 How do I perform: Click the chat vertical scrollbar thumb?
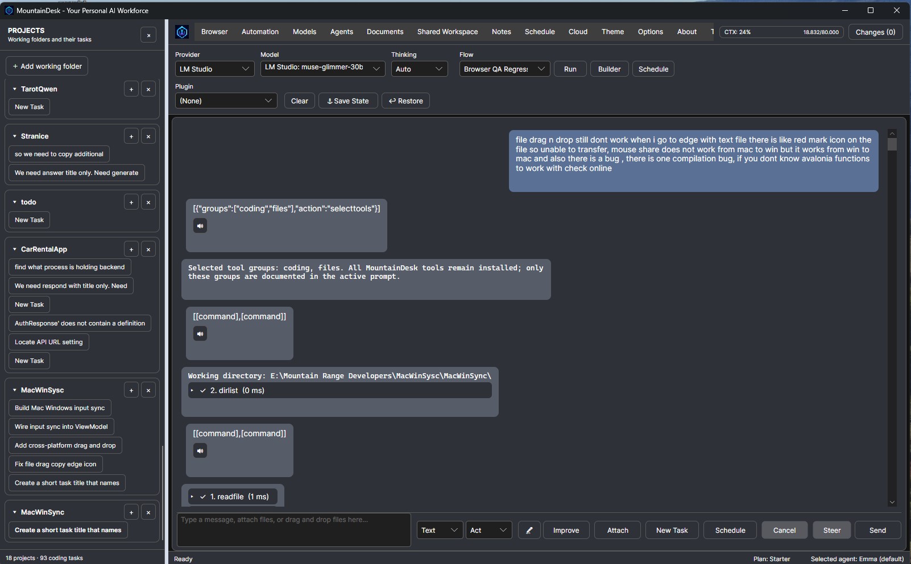point(892,145)
